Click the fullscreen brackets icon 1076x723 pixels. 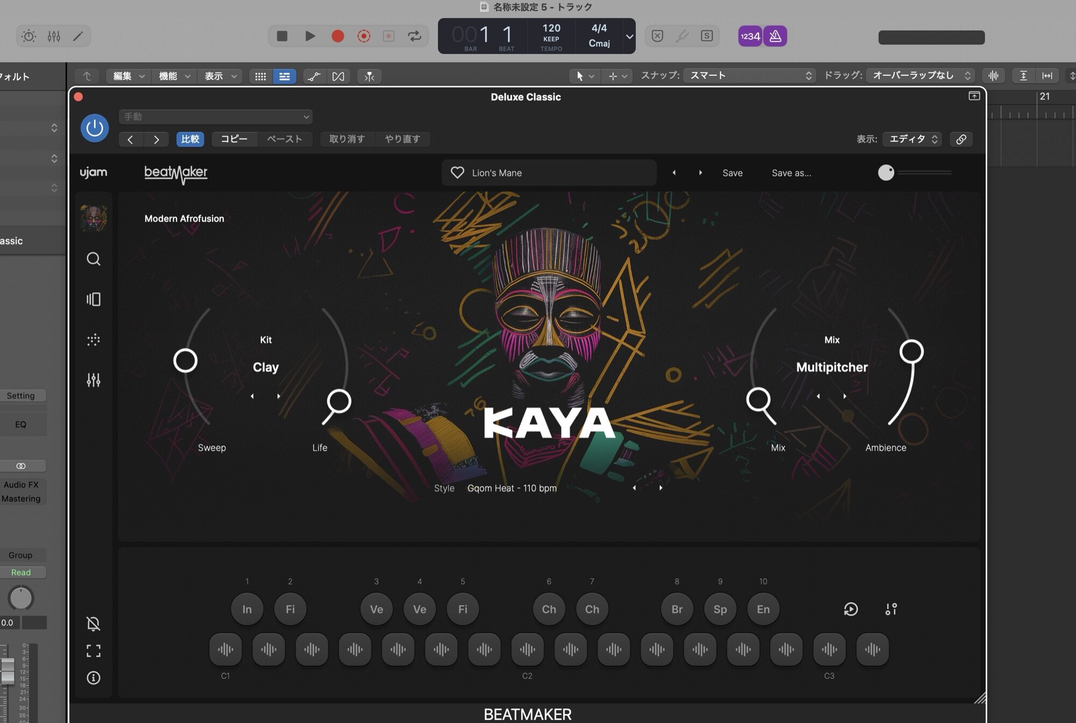coord(94,651)
